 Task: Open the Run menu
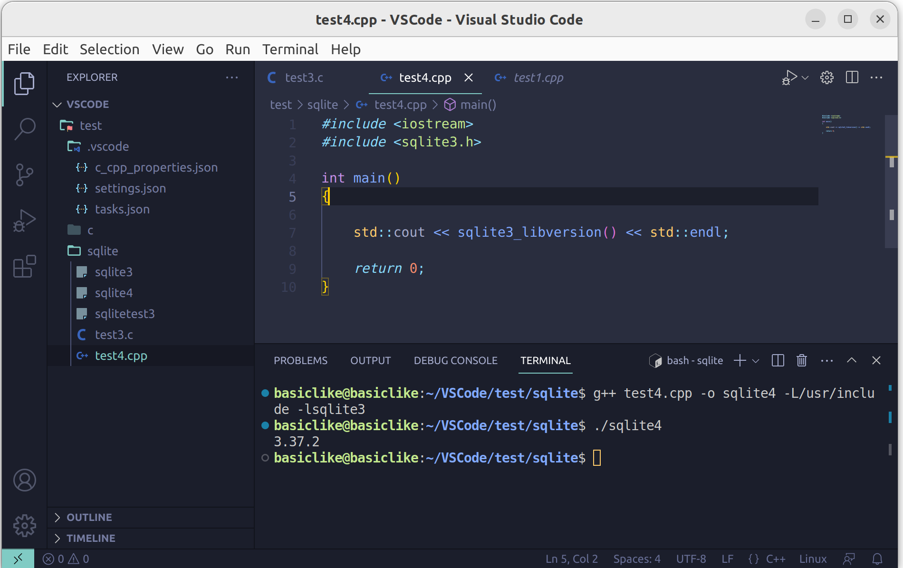(x=238, y=49)
